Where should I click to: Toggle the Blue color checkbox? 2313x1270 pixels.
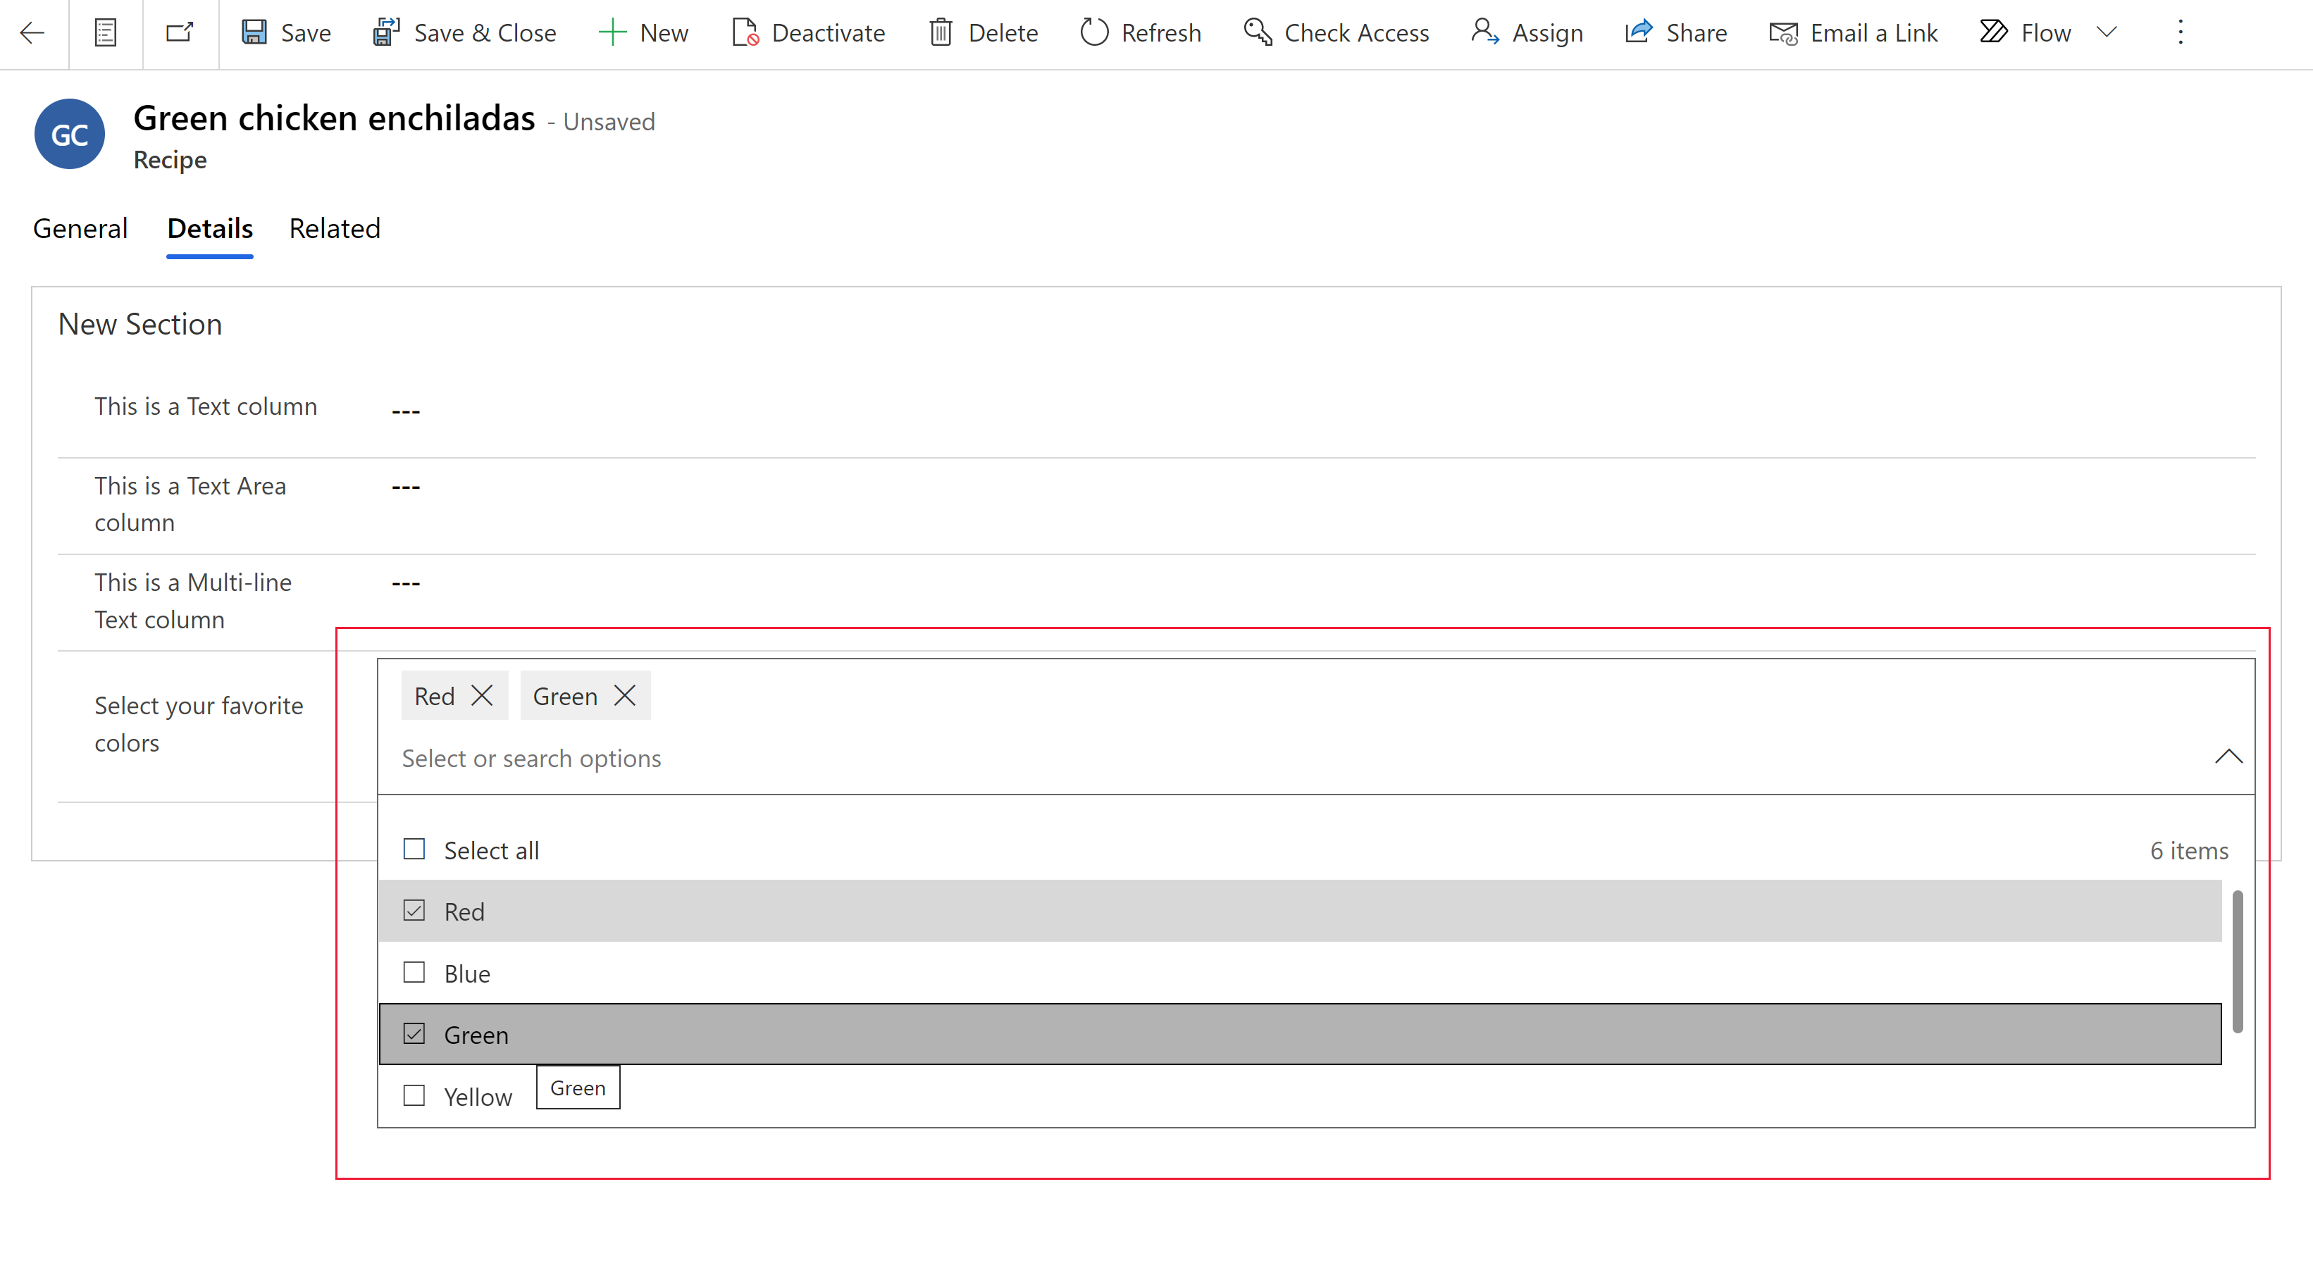click(x=413, y=973)
